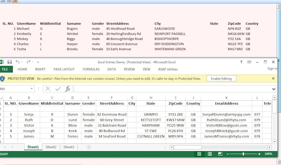The width and height of the screenshot is (281, 165).
Task: Switch to the INSERT ribbon tab
Action: click(40, 69)
